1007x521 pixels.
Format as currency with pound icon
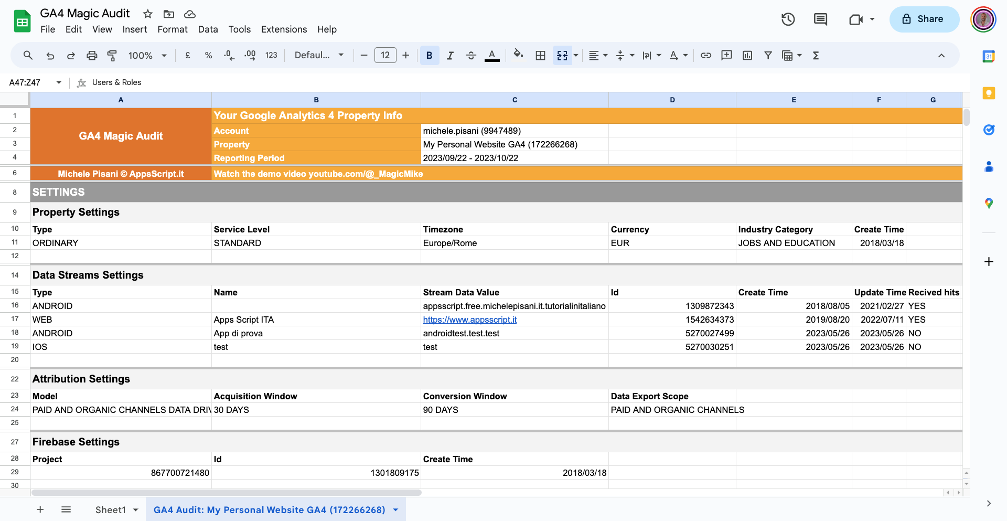click(188, 55)
